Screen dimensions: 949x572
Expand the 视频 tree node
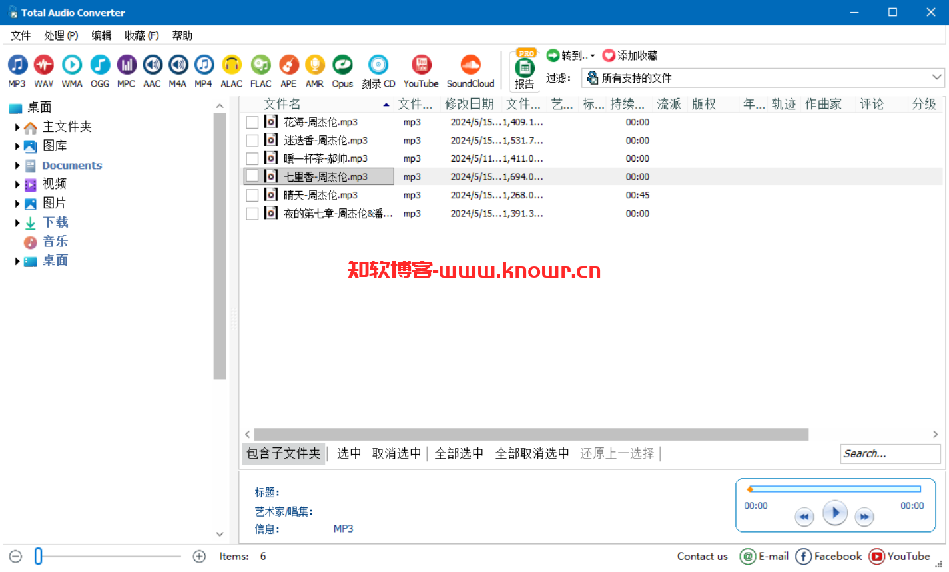17,184
